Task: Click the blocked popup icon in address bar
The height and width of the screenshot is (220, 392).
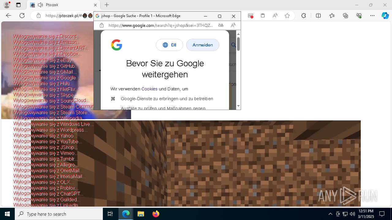Action: (x=251, y=16)
